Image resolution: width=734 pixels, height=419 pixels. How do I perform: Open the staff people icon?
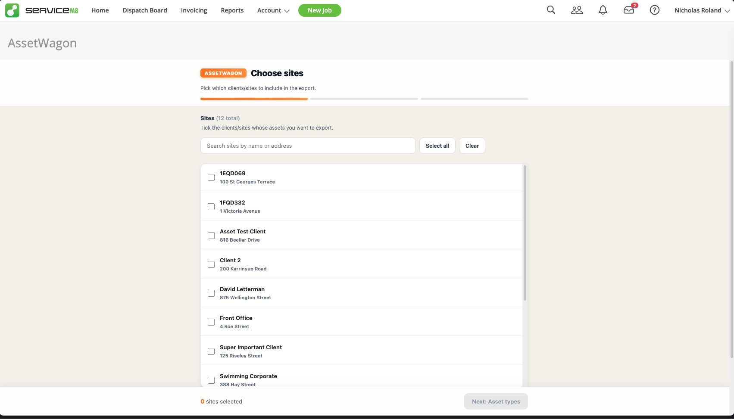point(577,10)
